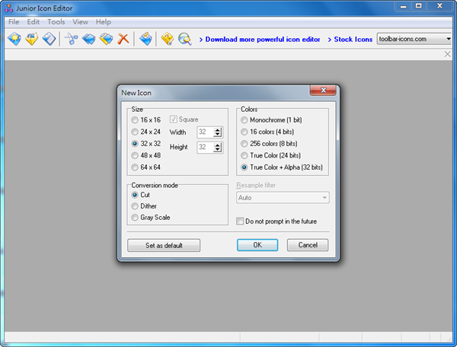Open the Edit menu
The height and width of the screenshot is (347, 457).
(x=34, y=22)
